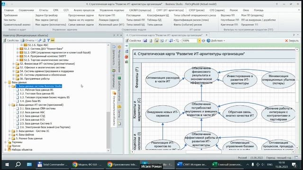Open taskbar search magnifier
The image size is (303, 170).
click(18, 165)
